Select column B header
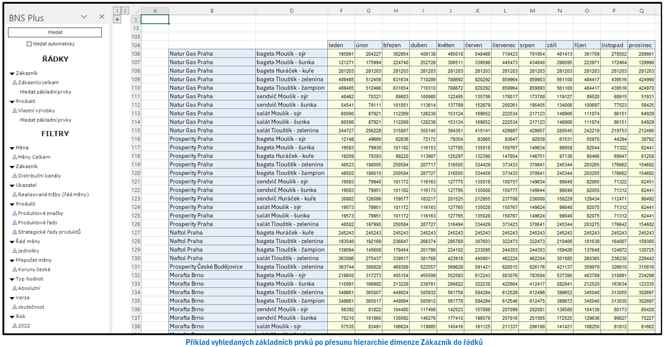 point(212,10)
